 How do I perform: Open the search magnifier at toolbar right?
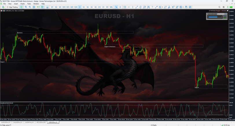click(x=219, y=7)
